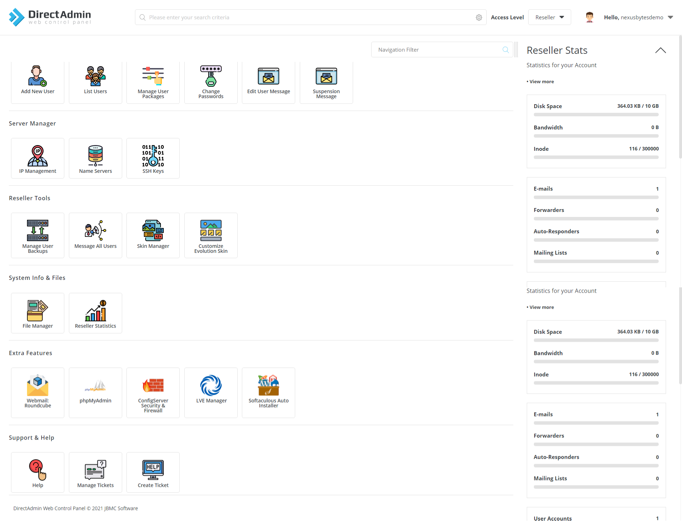Open Reseller Statistics

[x=96, y=313]
